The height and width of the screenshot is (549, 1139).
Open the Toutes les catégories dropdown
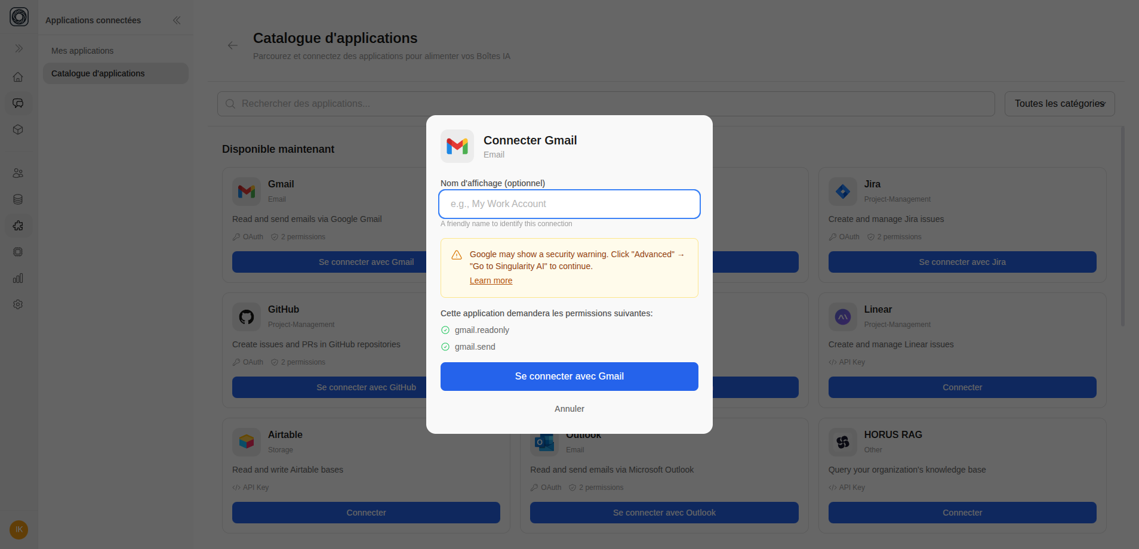coord(1060,103)
